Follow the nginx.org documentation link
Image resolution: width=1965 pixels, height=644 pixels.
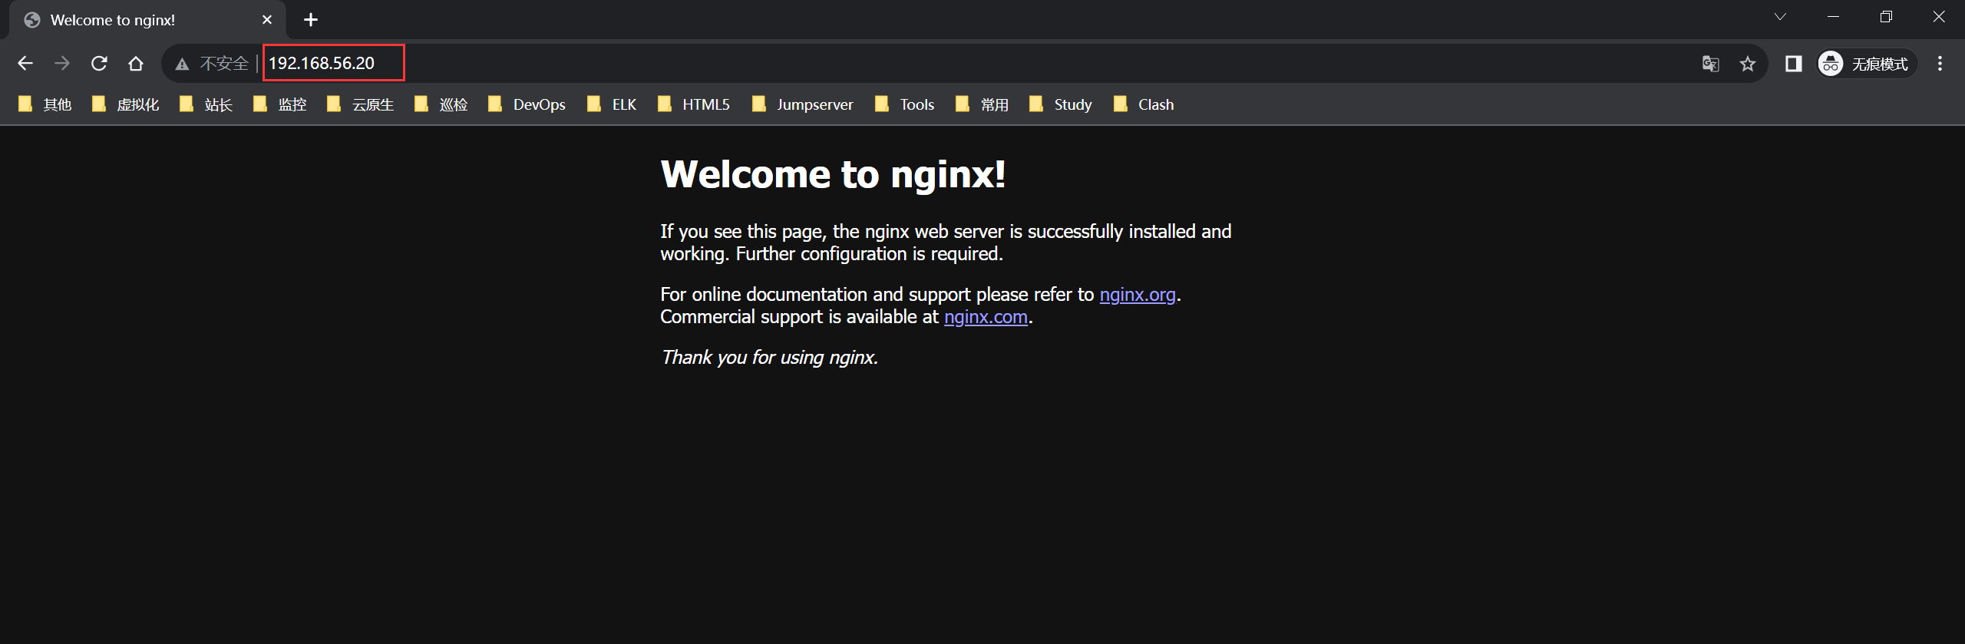click(x=1138, y=295)
